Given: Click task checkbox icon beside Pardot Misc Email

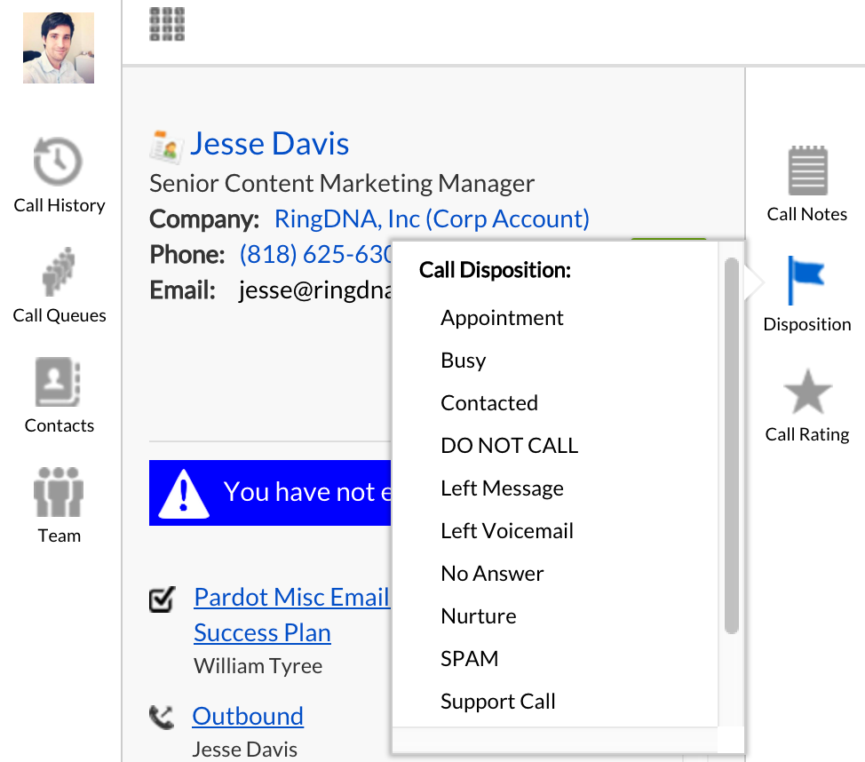Looking at the screenshot, I should click(x=163, y=599).
